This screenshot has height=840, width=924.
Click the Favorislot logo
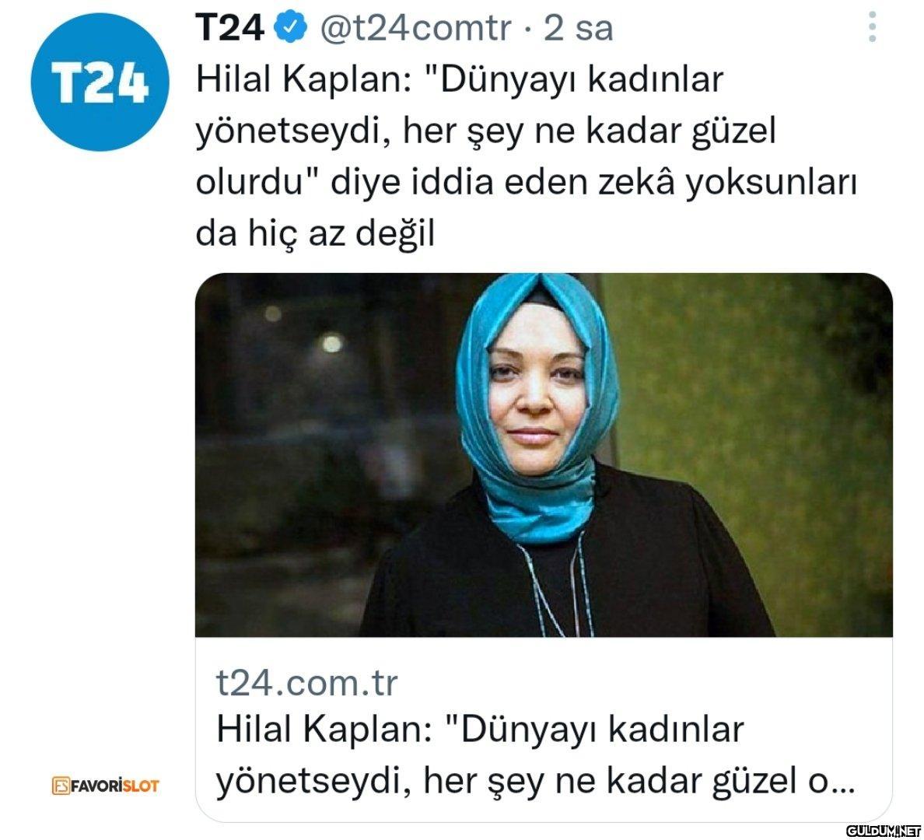[x=106, y=786]
